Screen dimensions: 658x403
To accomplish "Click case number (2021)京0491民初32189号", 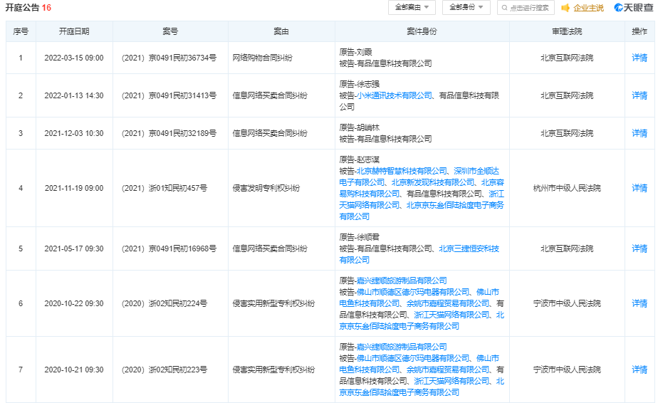I will pos(169,133).
